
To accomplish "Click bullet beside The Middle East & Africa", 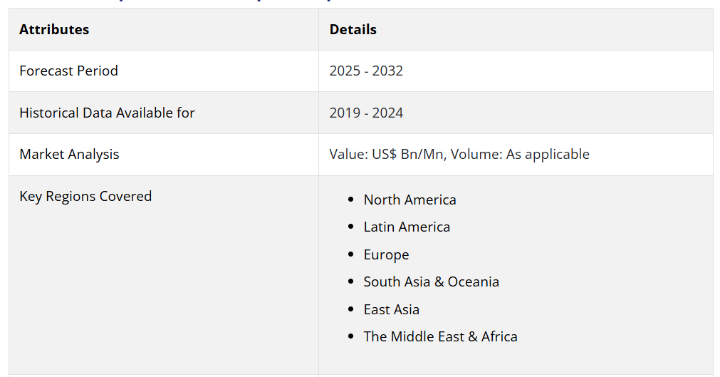I will (350, 336).
